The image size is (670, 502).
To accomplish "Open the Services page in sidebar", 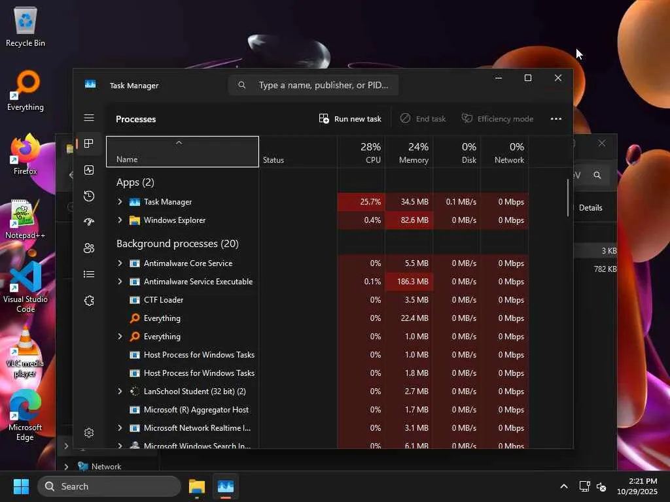I will [x=89, y=301].
